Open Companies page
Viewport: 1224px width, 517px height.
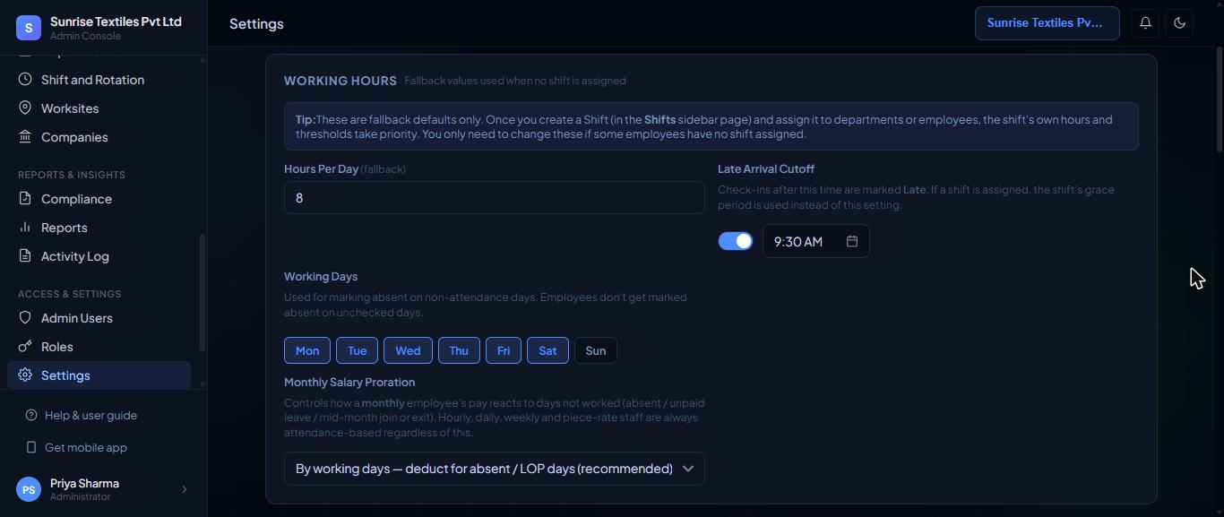coord(99,137)
